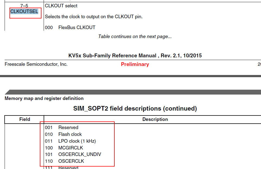Click the sentence 'Selects the clock to output'
The height and width of the screenshot is (169, 261).
pyautogui.click(x=94, y=17)
